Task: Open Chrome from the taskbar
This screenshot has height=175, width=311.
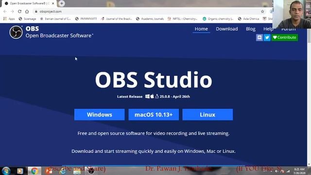Action: 35,171
